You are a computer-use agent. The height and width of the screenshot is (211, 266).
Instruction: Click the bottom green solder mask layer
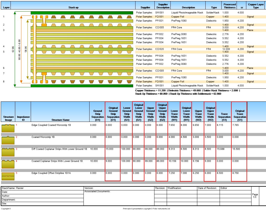click(82, 86)
